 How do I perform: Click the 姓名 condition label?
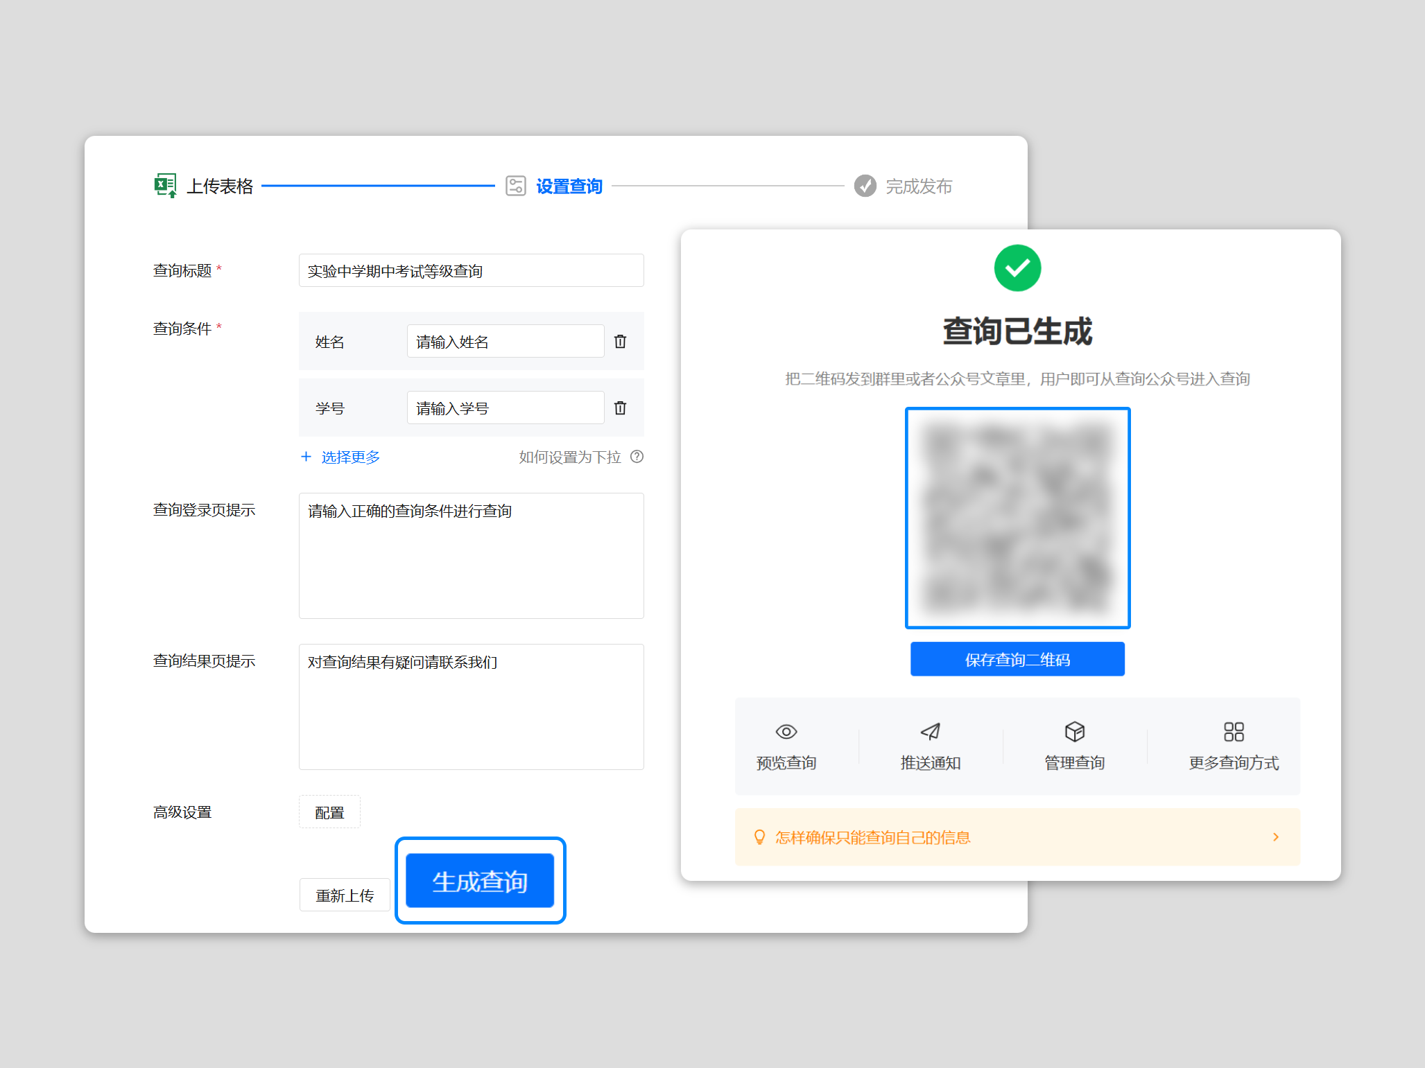point(329,342)
